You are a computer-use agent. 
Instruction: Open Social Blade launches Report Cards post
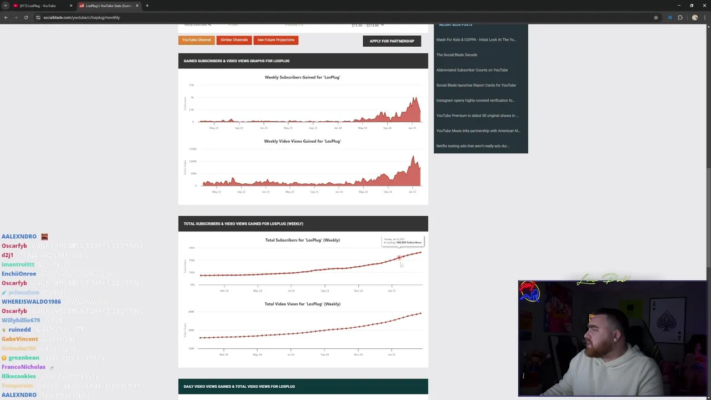(476, 85)
